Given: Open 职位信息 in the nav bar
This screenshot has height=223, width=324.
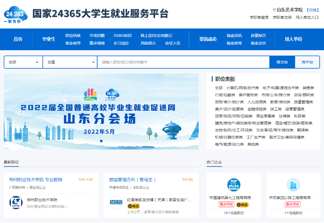Looking at the screenshot, I should (x=73, y=36).
